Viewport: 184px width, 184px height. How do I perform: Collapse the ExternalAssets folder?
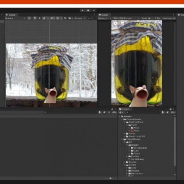(122, 119)
